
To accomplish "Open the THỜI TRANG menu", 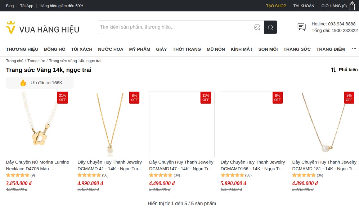I will (x=187, y=49).
